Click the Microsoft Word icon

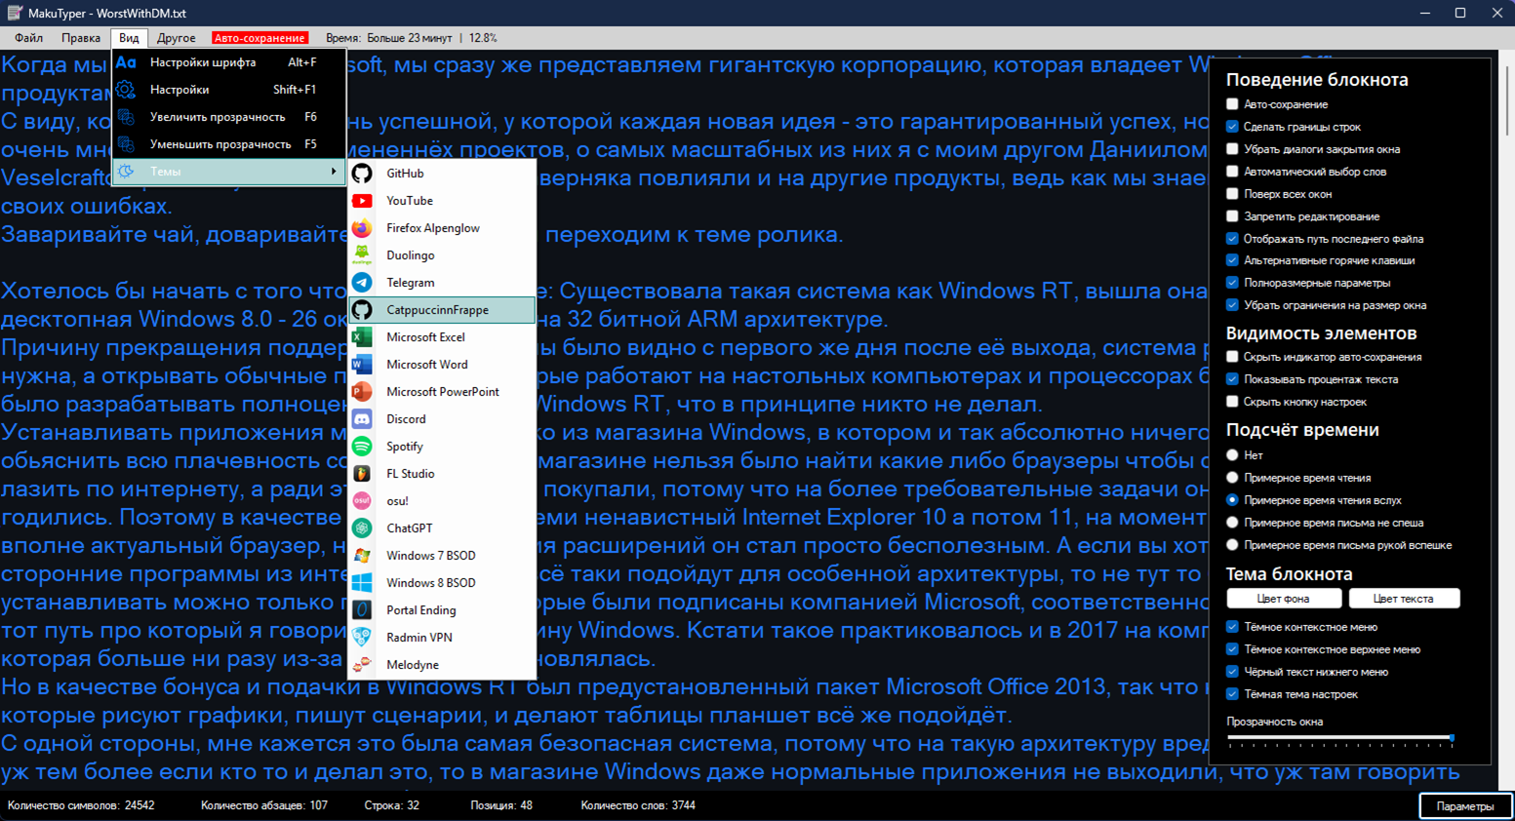coord(362,365)
